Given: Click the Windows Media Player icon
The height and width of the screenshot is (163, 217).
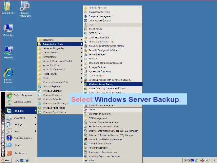Looking at the screenshot, I should click(x=39, y=108).
